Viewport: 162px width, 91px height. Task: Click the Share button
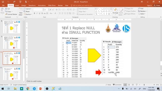pyautogui.click(x=157, y=5)
